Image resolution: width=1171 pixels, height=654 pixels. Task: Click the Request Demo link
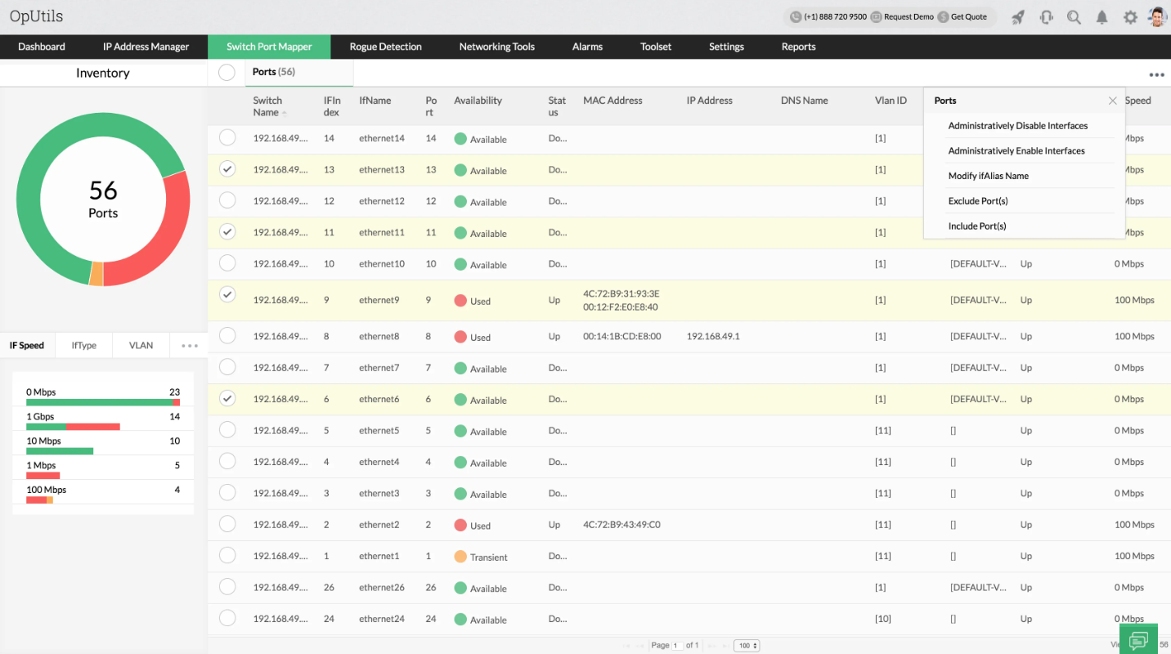[x=908, y=16]
